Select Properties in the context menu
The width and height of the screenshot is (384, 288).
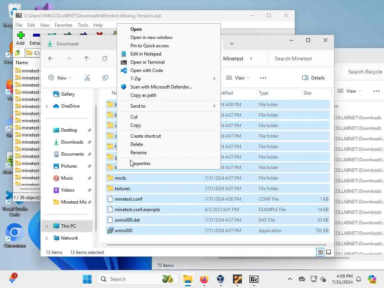140,163
